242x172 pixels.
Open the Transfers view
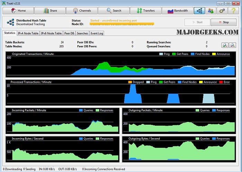pyautogui.click(x=145, y=11)
